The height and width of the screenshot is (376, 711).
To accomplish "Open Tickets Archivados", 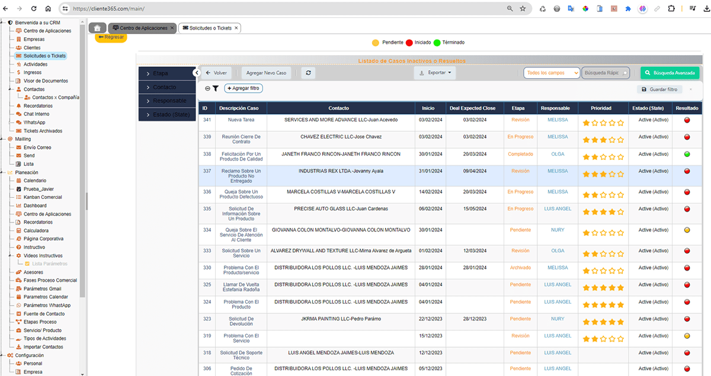I will coord(43,131).
